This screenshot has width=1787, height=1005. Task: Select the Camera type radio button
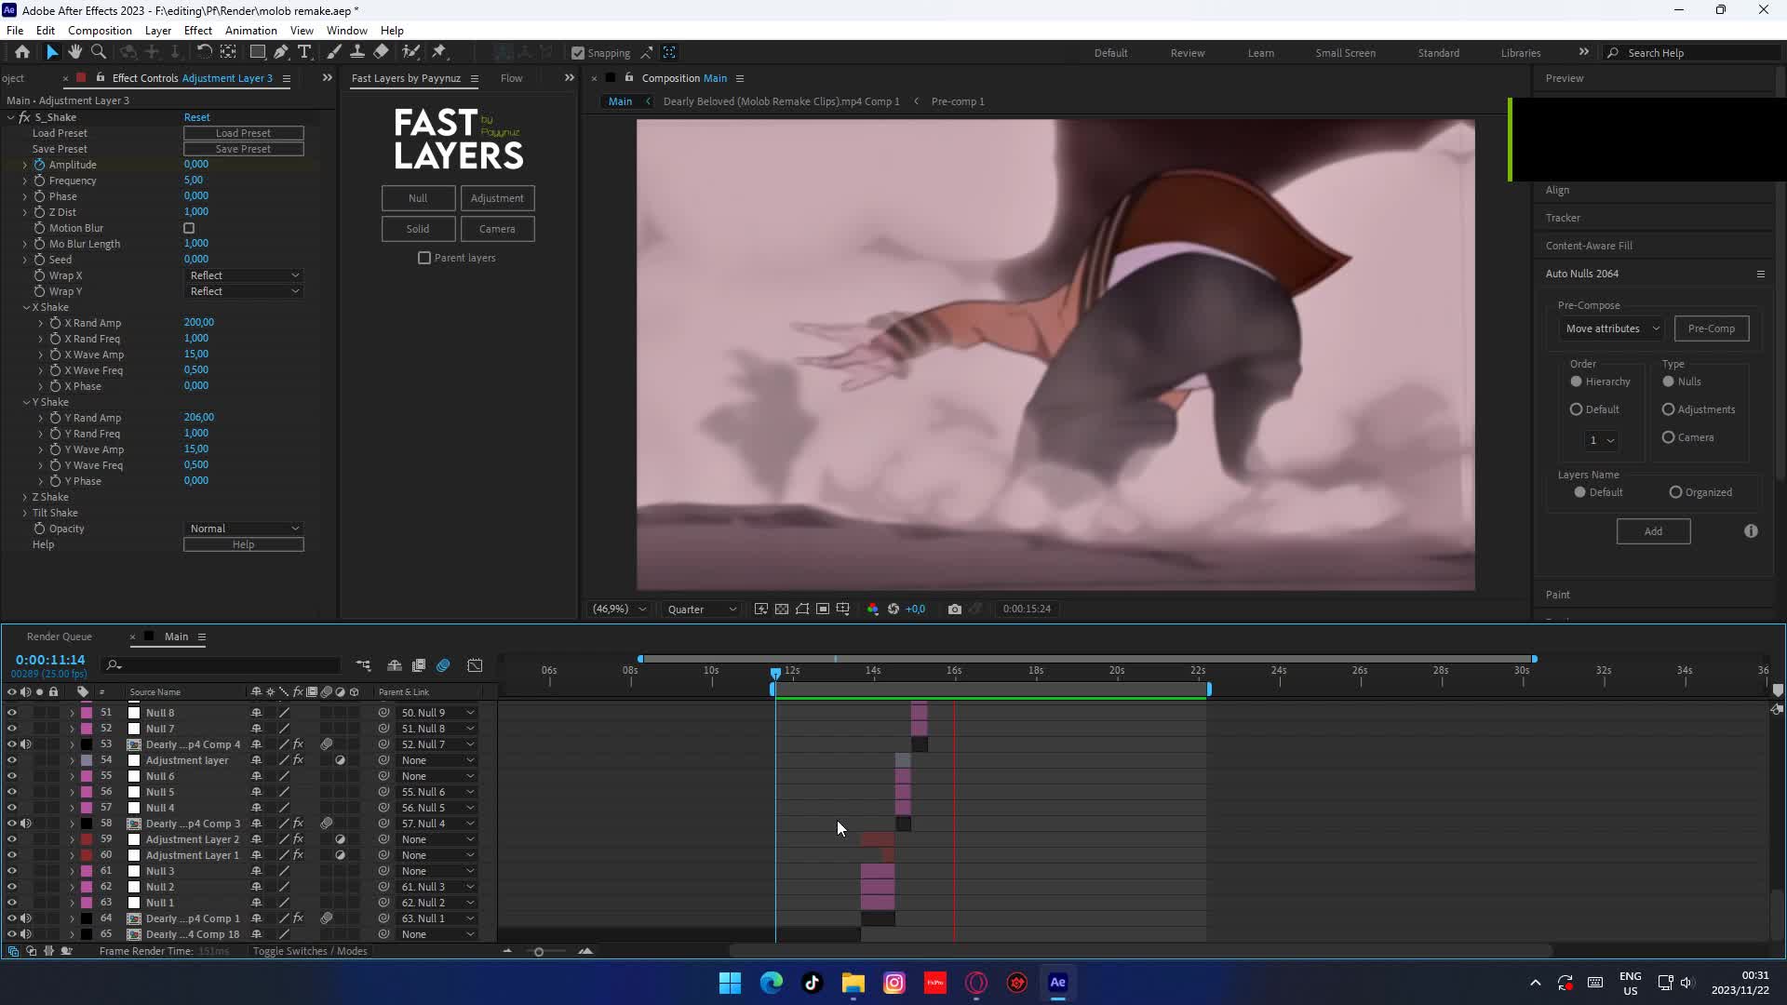click(1668, 437)
